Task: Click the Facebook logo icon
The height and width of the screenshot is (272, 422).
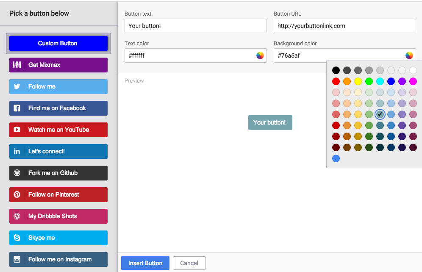Action: [17, 108]
